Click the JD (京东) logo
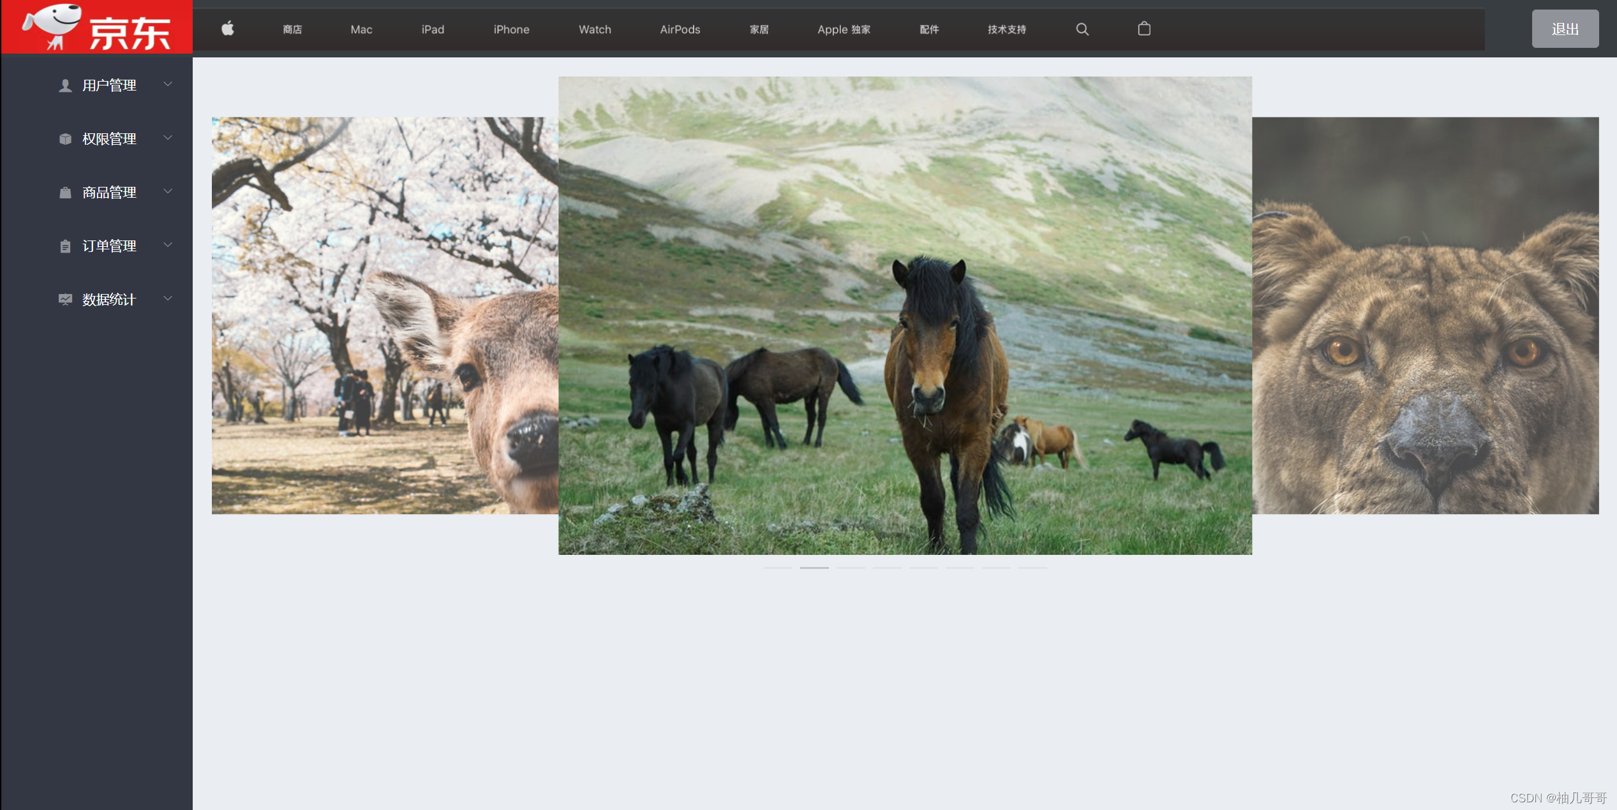 (x=97, y=27)
